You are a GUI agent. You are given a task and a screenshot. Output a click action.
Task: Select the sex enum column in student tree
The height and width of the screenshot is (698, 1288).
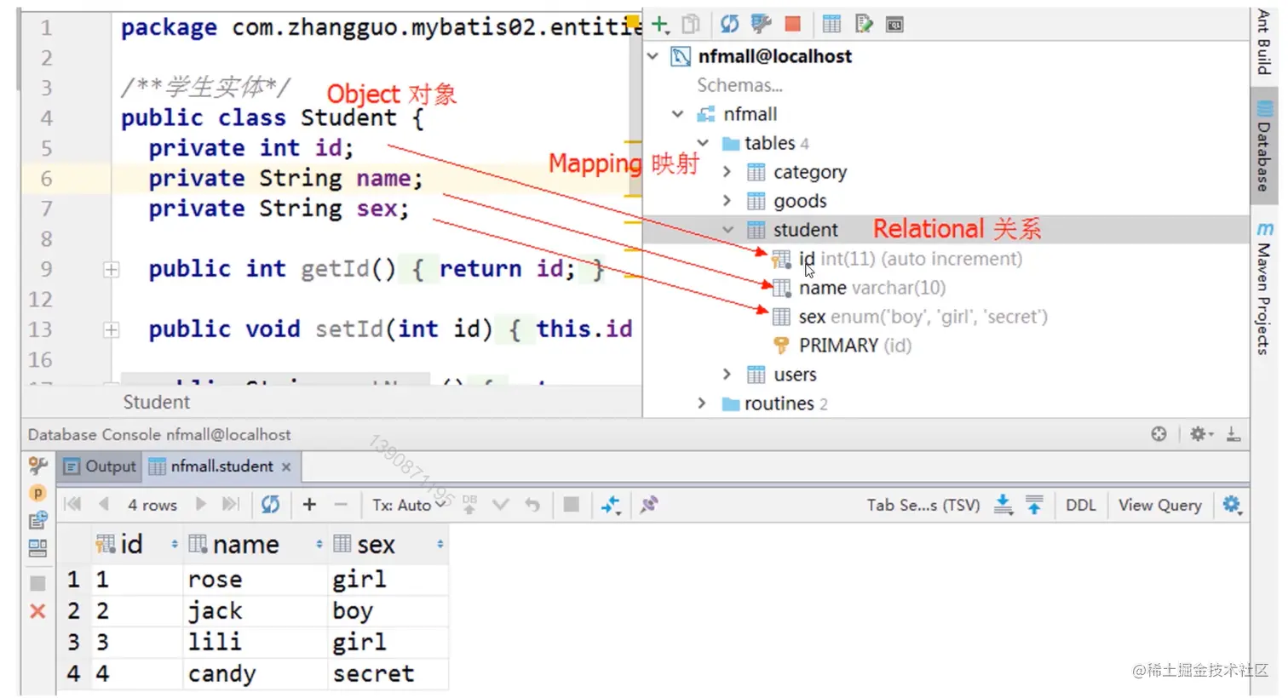pos(910,317)
